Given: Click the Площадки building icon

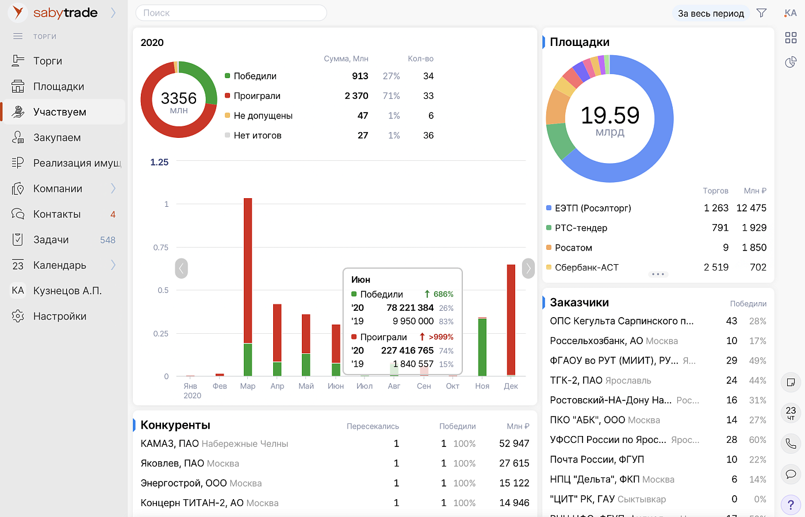Looking at the screenshot, I should [x=18, y=87].
